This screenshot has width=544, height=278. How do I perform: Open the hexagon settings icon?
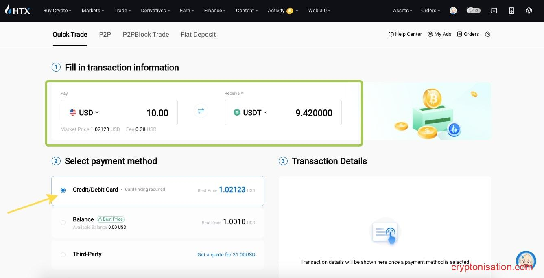tap(487, 34)
